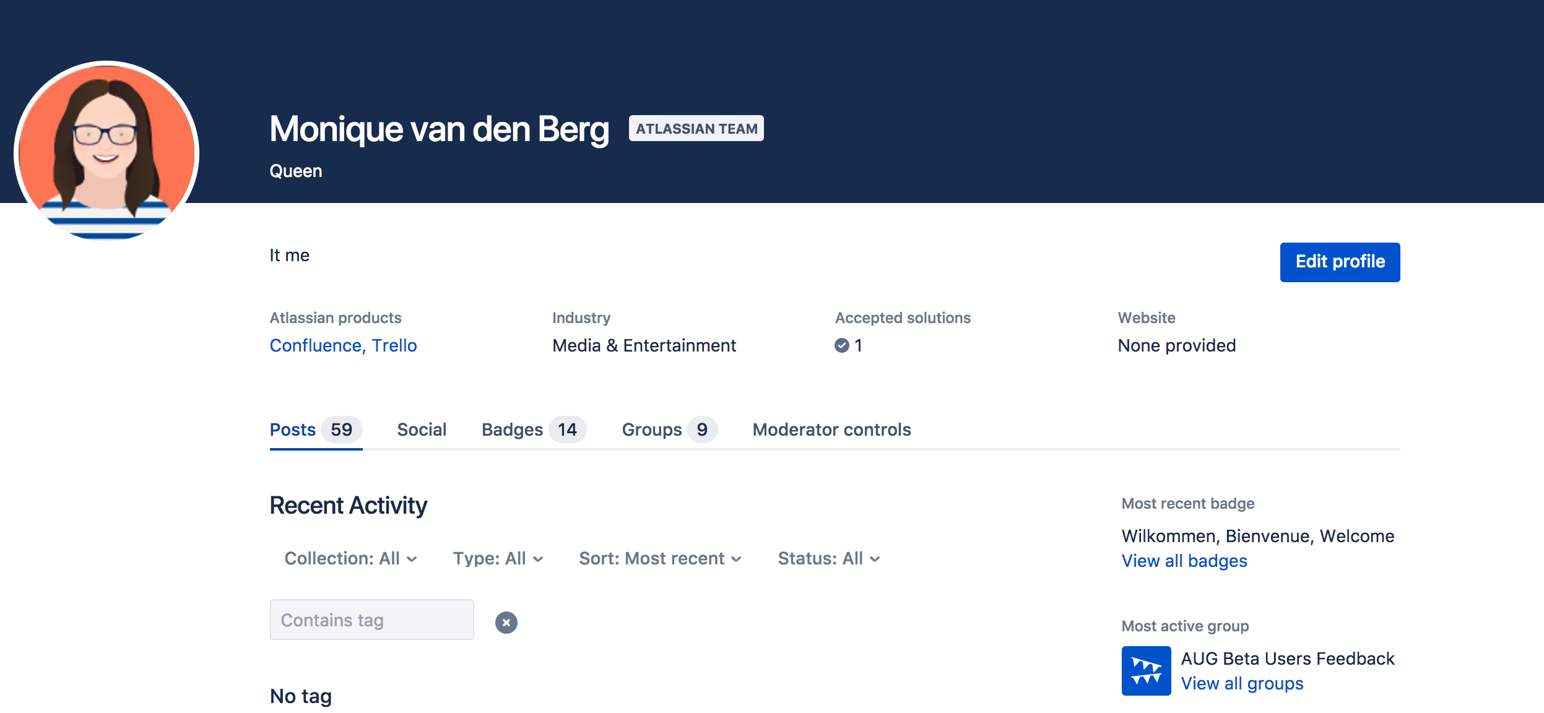This screenshot has height=713, width=1544.
Task: Click the Wilkommen, Bienvenue, Welcome badge name
Action: (1257, 536)
